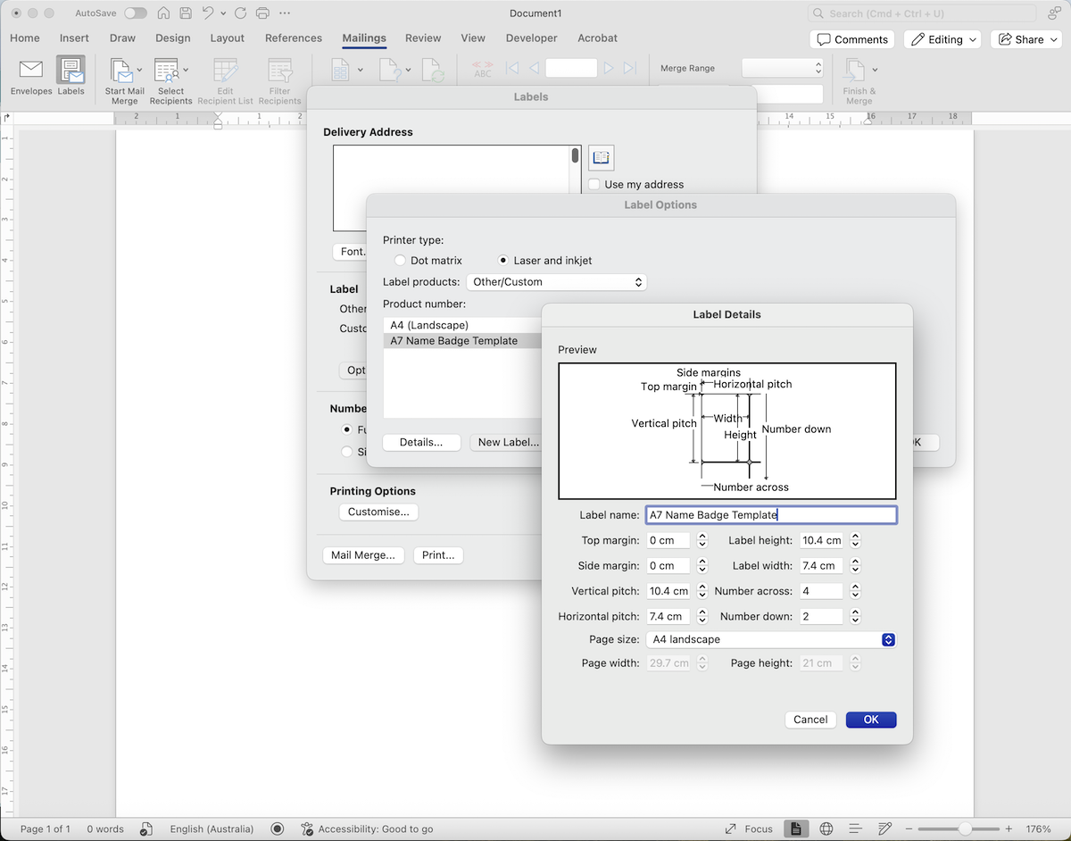1071x841 pixels.
Task: Open the Insert ribbon tab
Action: pos(74,38)
